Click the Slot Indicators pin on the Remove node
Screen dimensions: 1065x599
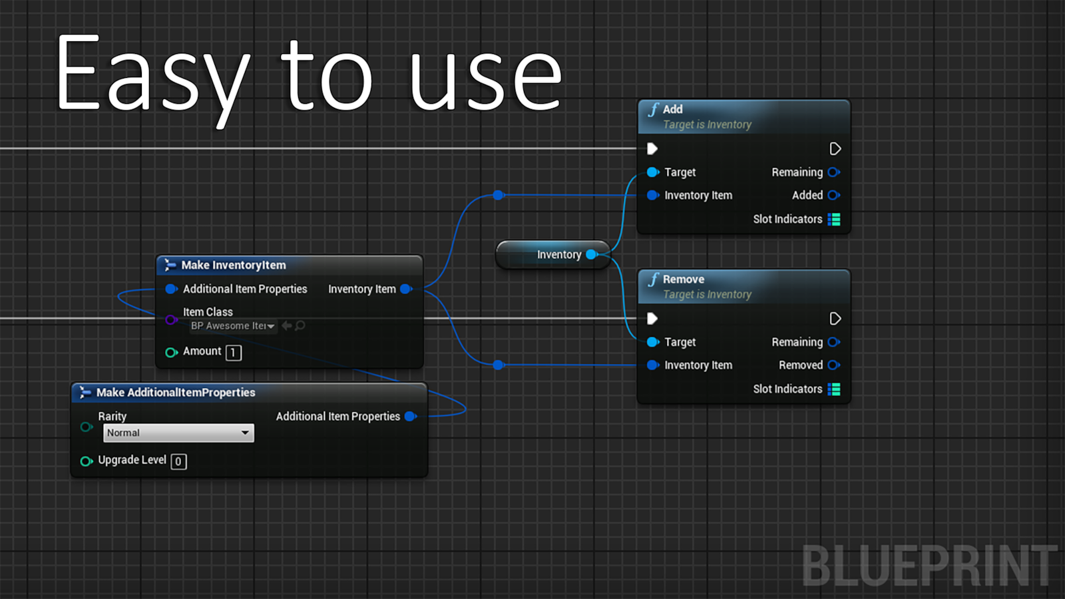(x=834, y=389)
